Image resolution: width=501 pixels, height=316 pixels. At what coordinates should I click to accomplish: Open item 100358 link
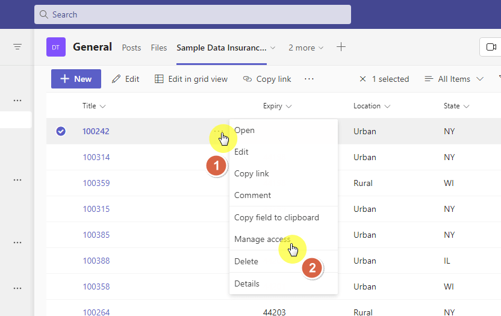[96, 287]
